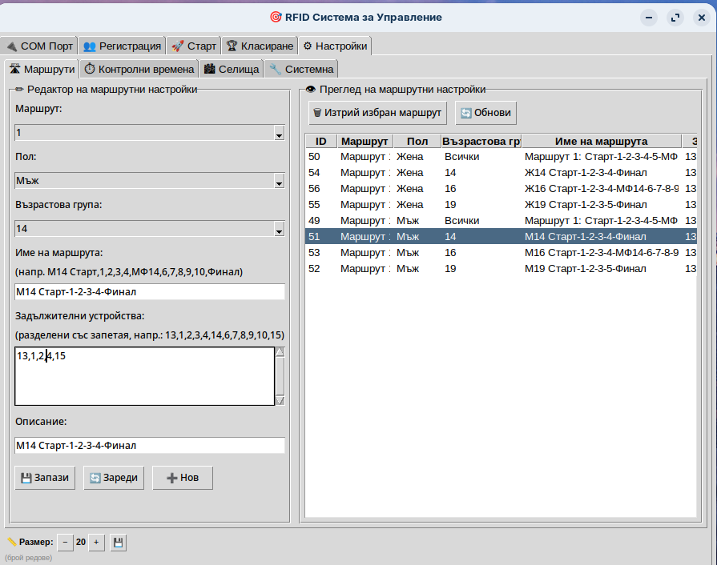Click the Запази save button

[46, 478]
